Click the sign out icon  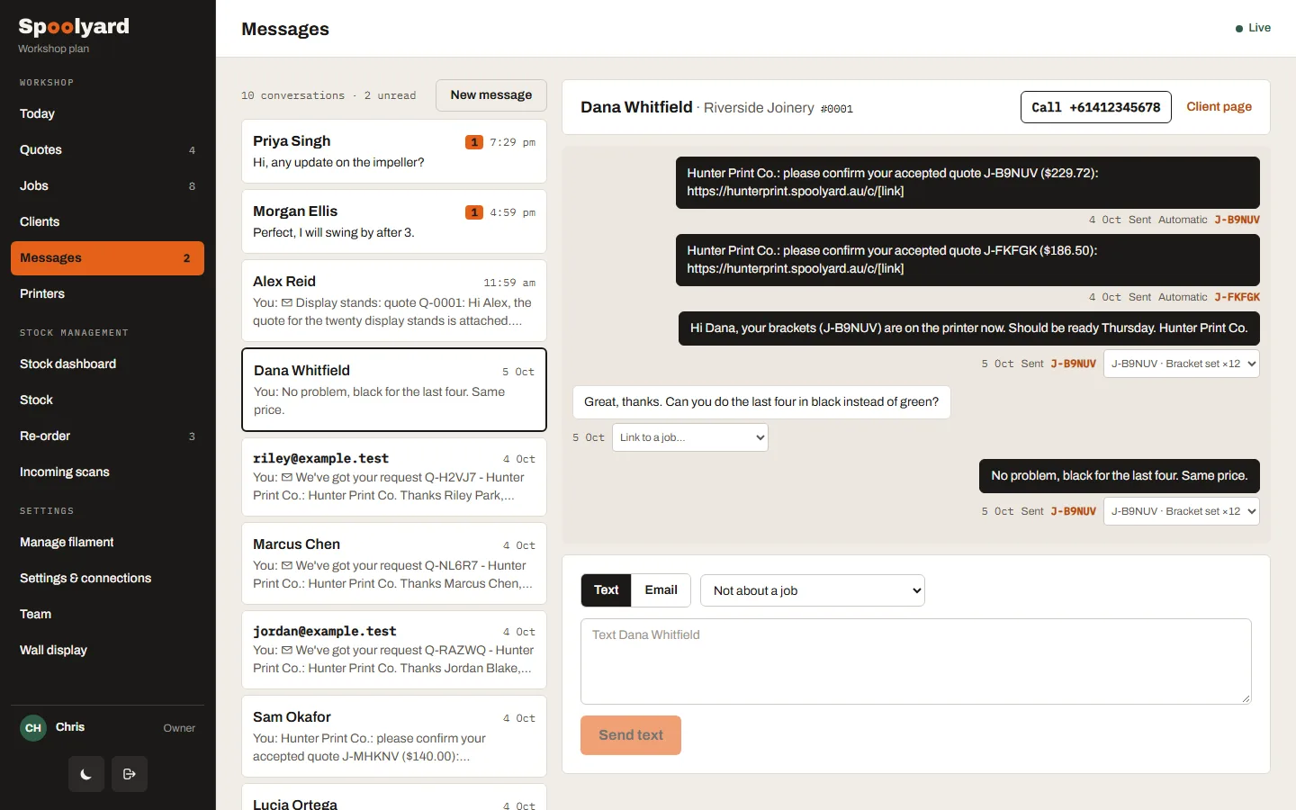tap(130, 774)
